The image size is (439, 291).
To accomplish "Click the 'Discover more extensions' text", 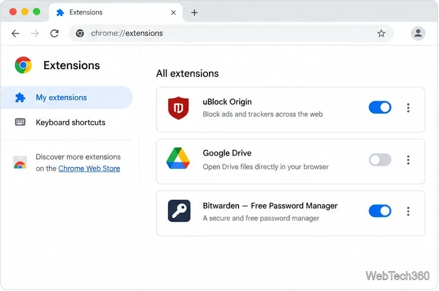I will point(78,157).
